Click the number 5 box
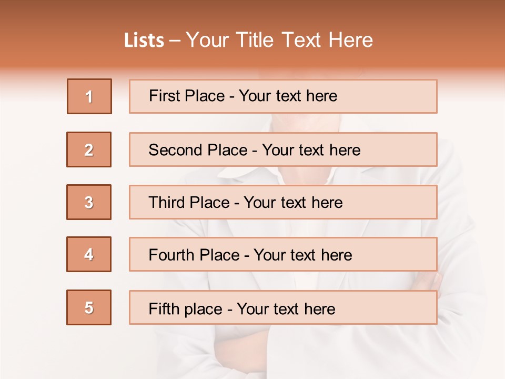The width and height of the screenshot is (505, 379). point(89,307)
